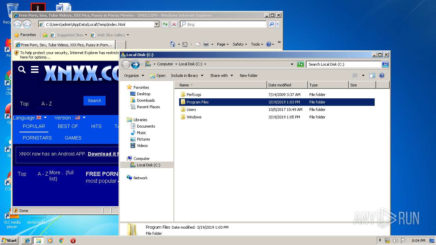Open the Include in library dropdown
The width and height of the screenshot is (436, 245).
(187, 76)
